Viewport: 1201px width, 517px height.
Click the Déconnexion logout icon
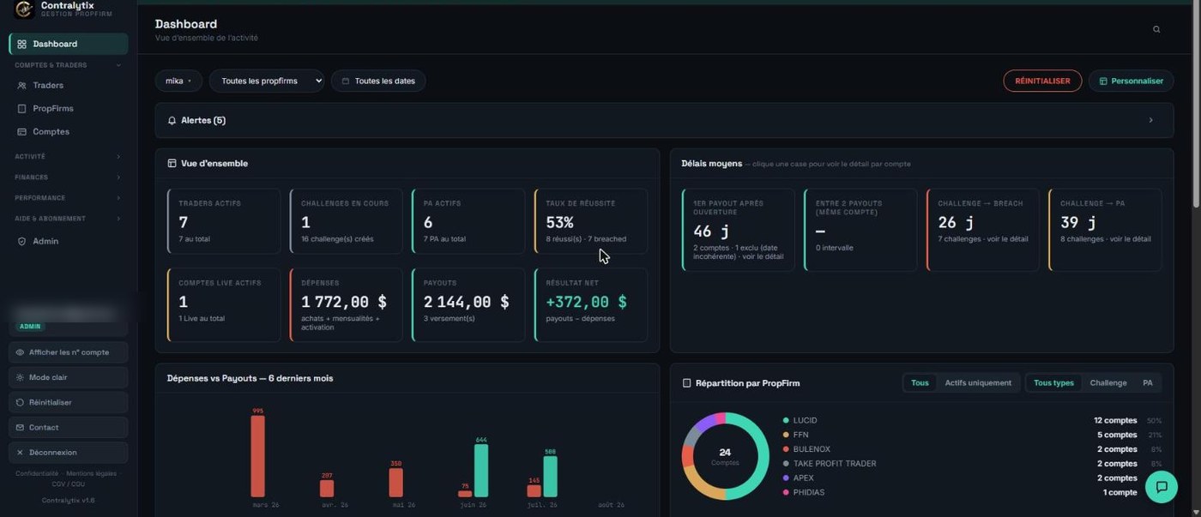click(21, 453)
